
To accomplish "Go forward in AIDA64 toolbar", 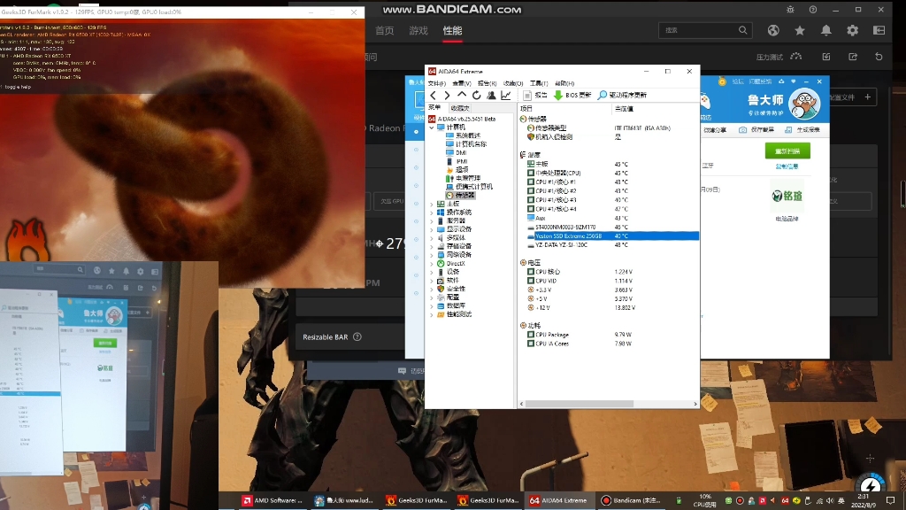I will point(447,96).
